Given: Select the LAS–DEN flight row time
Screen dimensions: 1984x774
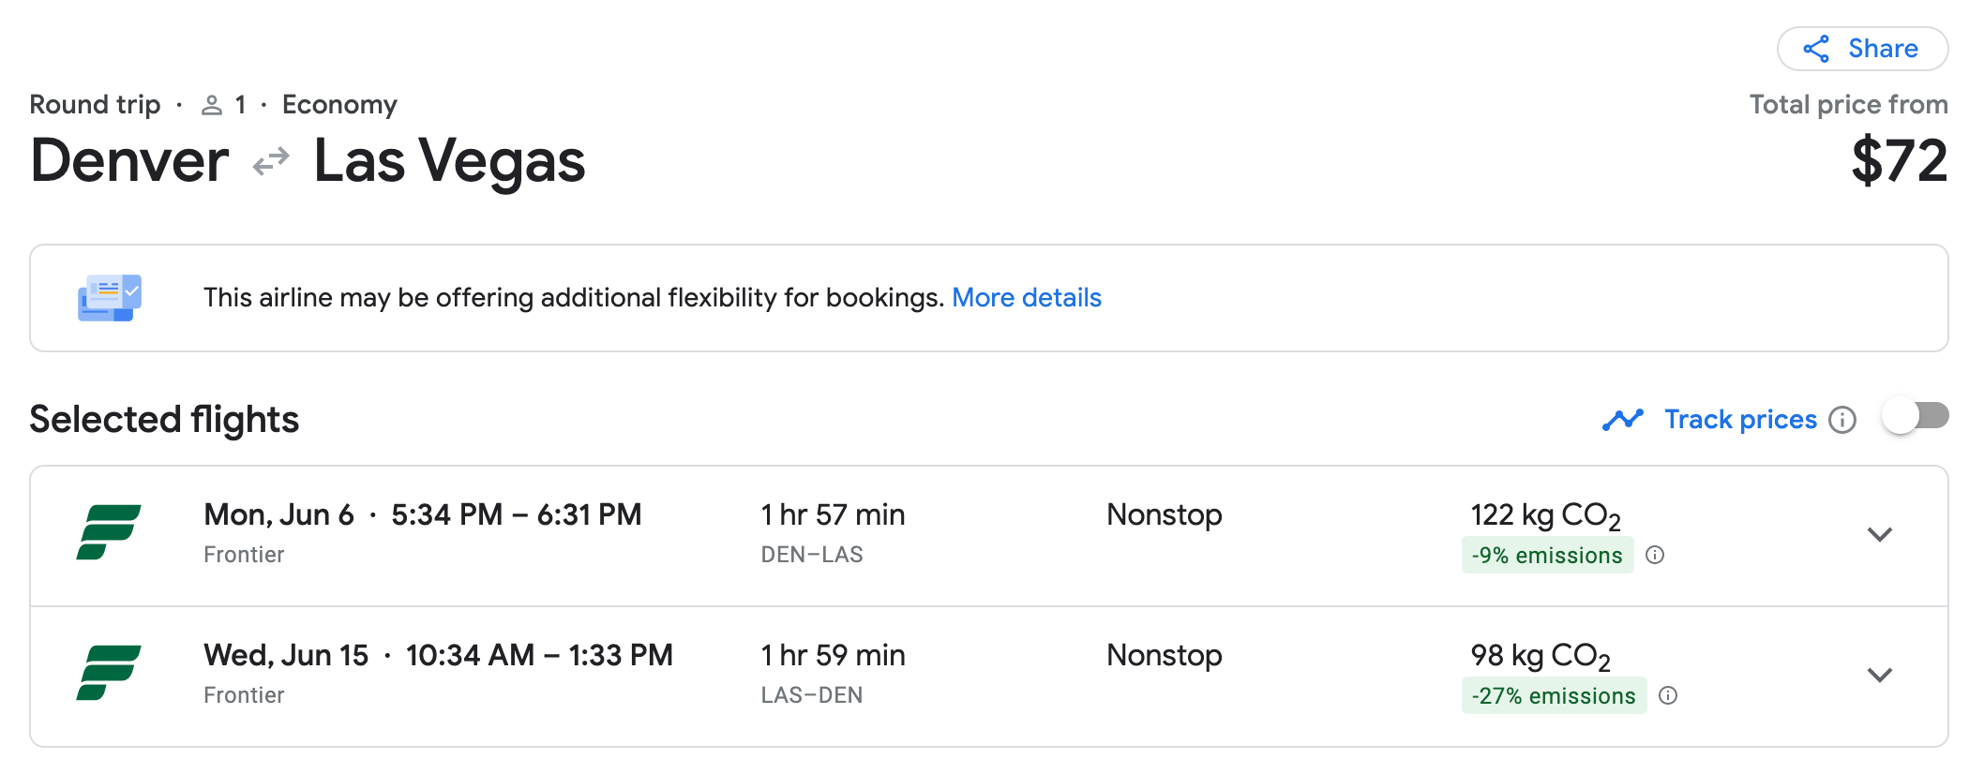Looking at the screenshot, I should pyautogui.click(x=538, y=656).
